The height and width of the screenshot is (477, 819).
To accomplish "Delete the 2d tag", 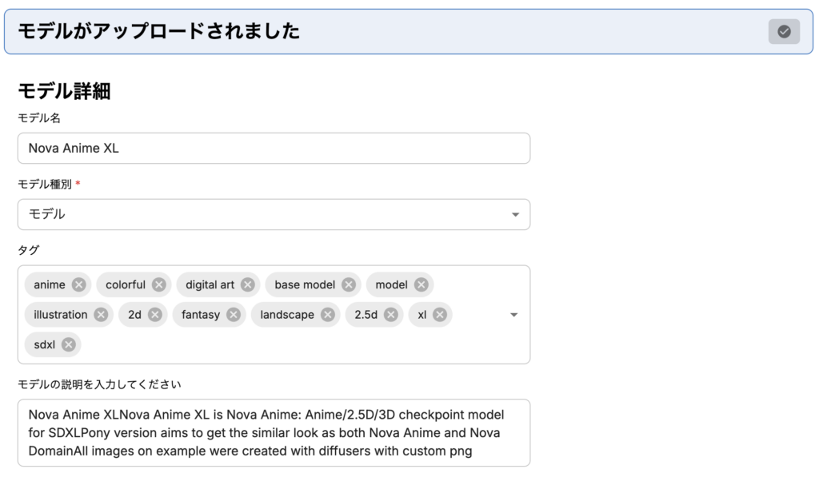I will coord(154,315).
